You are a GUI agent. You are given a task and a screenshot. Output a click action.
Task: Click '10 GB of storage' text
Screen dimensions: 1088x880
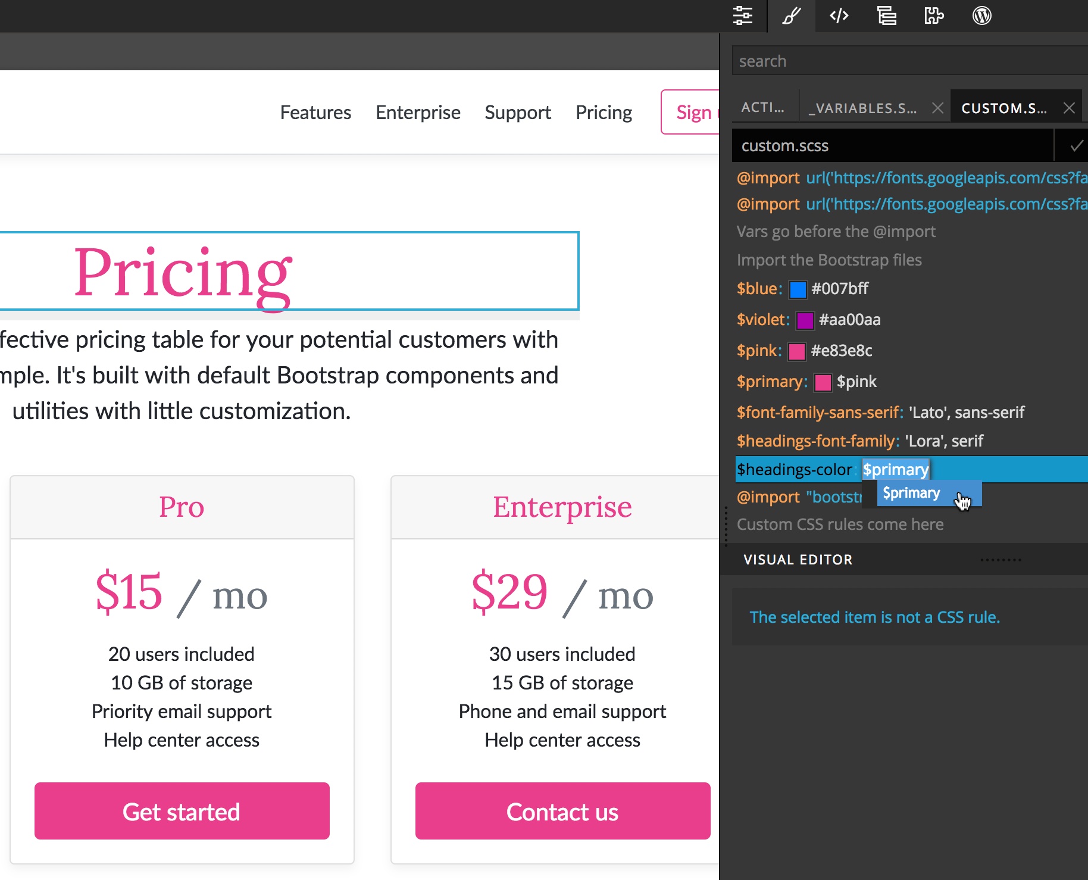point(182,682)
